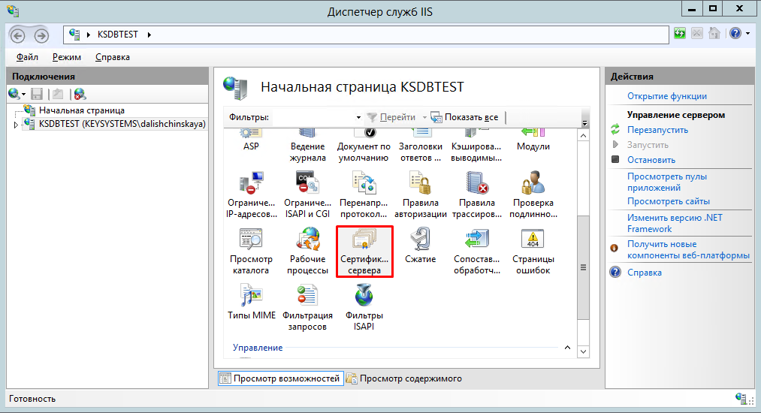Screen dimensions: 761x413
Task: Open dropdown arrow next to Перейти
Action: [424, 117]
